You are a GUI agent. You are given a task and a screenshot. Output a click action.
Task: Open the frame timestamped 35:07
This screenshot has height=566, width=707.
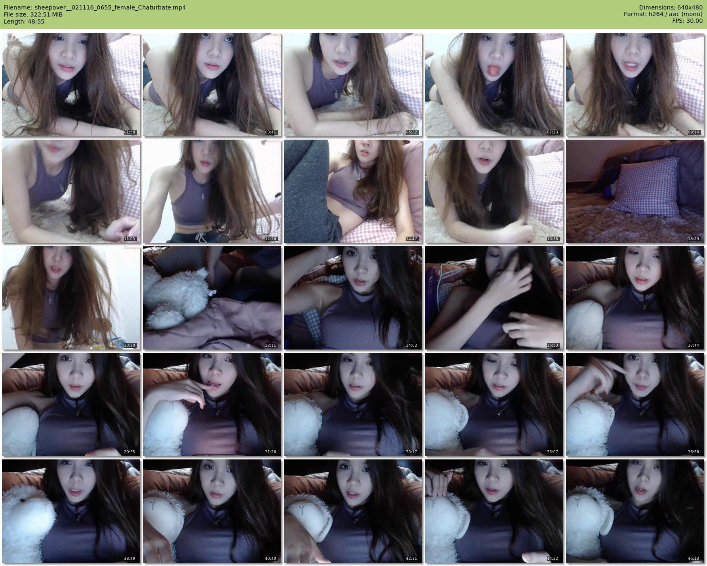(494, 404)
